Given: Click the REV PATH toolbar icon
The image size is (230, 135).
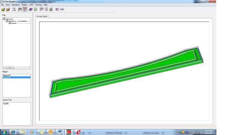Looking at the screenshot, I should click(x=36, y=9).
